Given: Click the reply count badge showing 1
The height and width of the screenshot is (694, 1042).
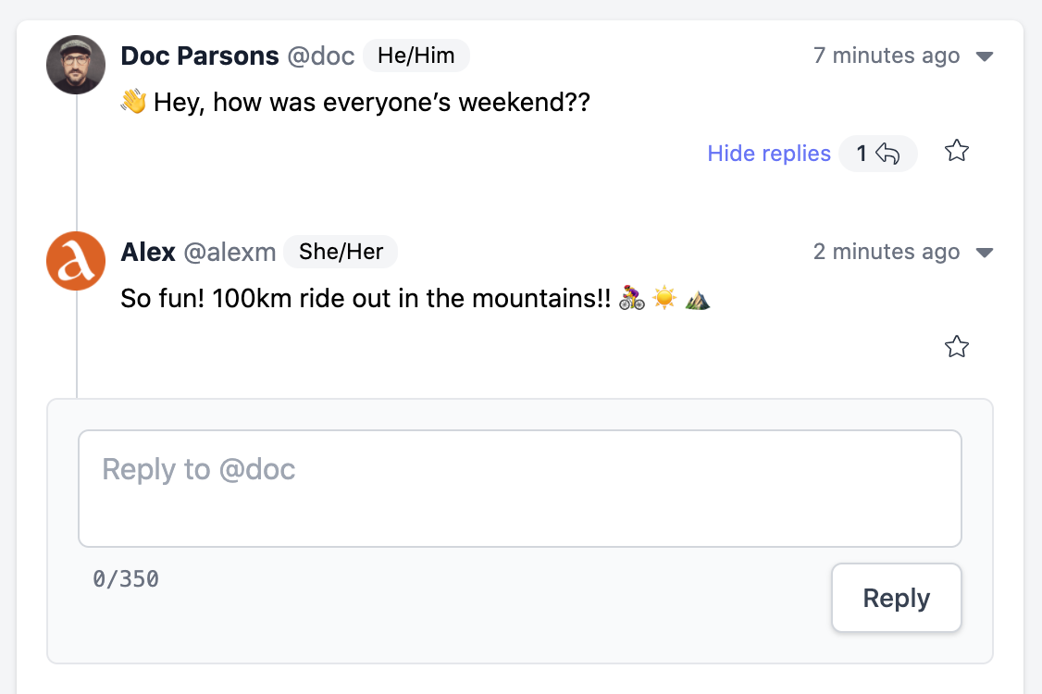Looking at the screenshot, I should [877, 153].
